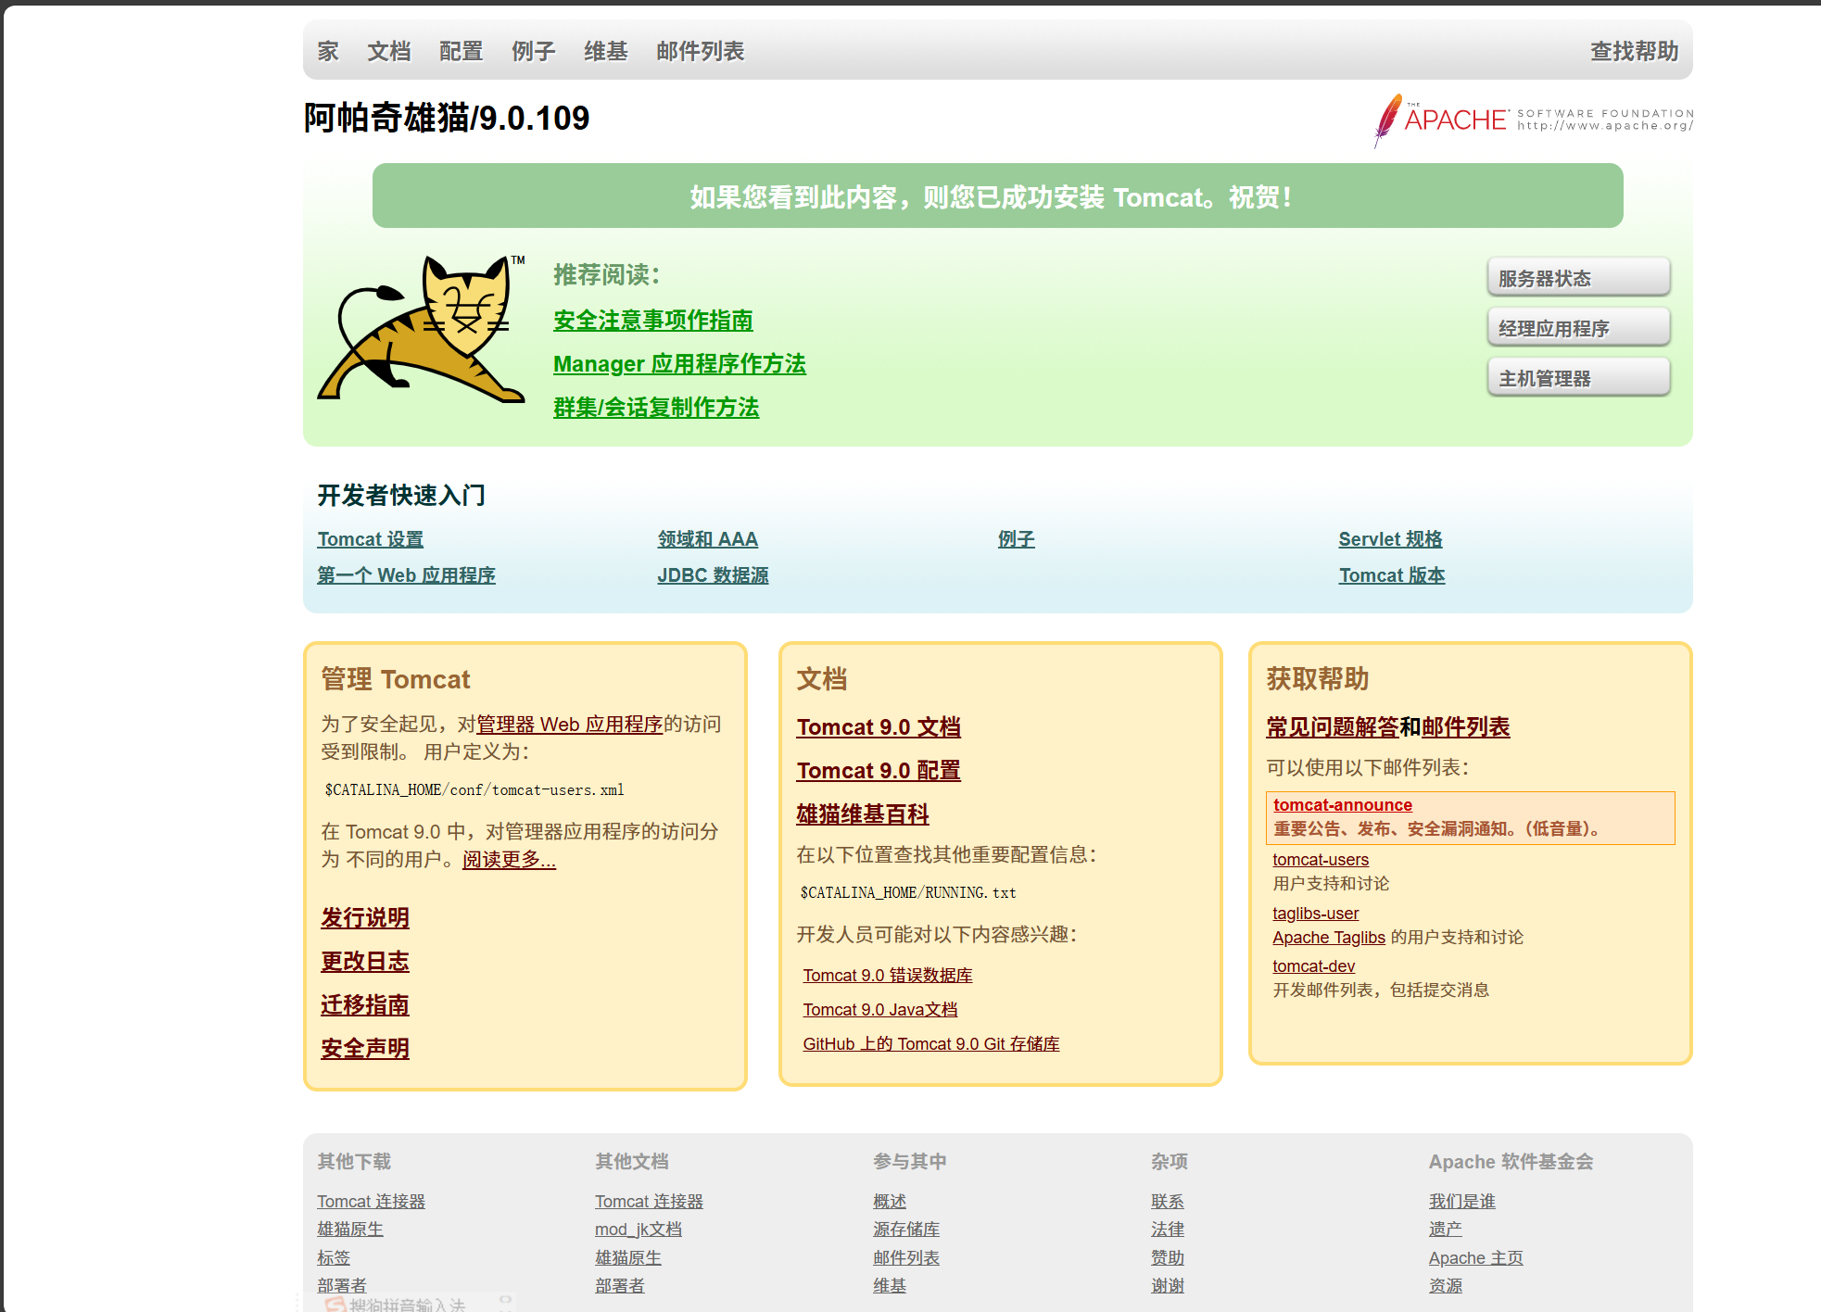1821x1312 pixels.
Task: Open the 安全注意事项作指南 link
Action: [653, 321]
